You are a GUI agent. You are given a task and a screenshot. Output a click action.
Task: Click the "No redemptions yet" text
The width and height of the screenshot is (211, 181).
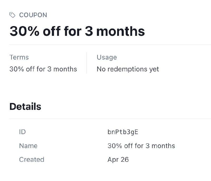(128, 69)
